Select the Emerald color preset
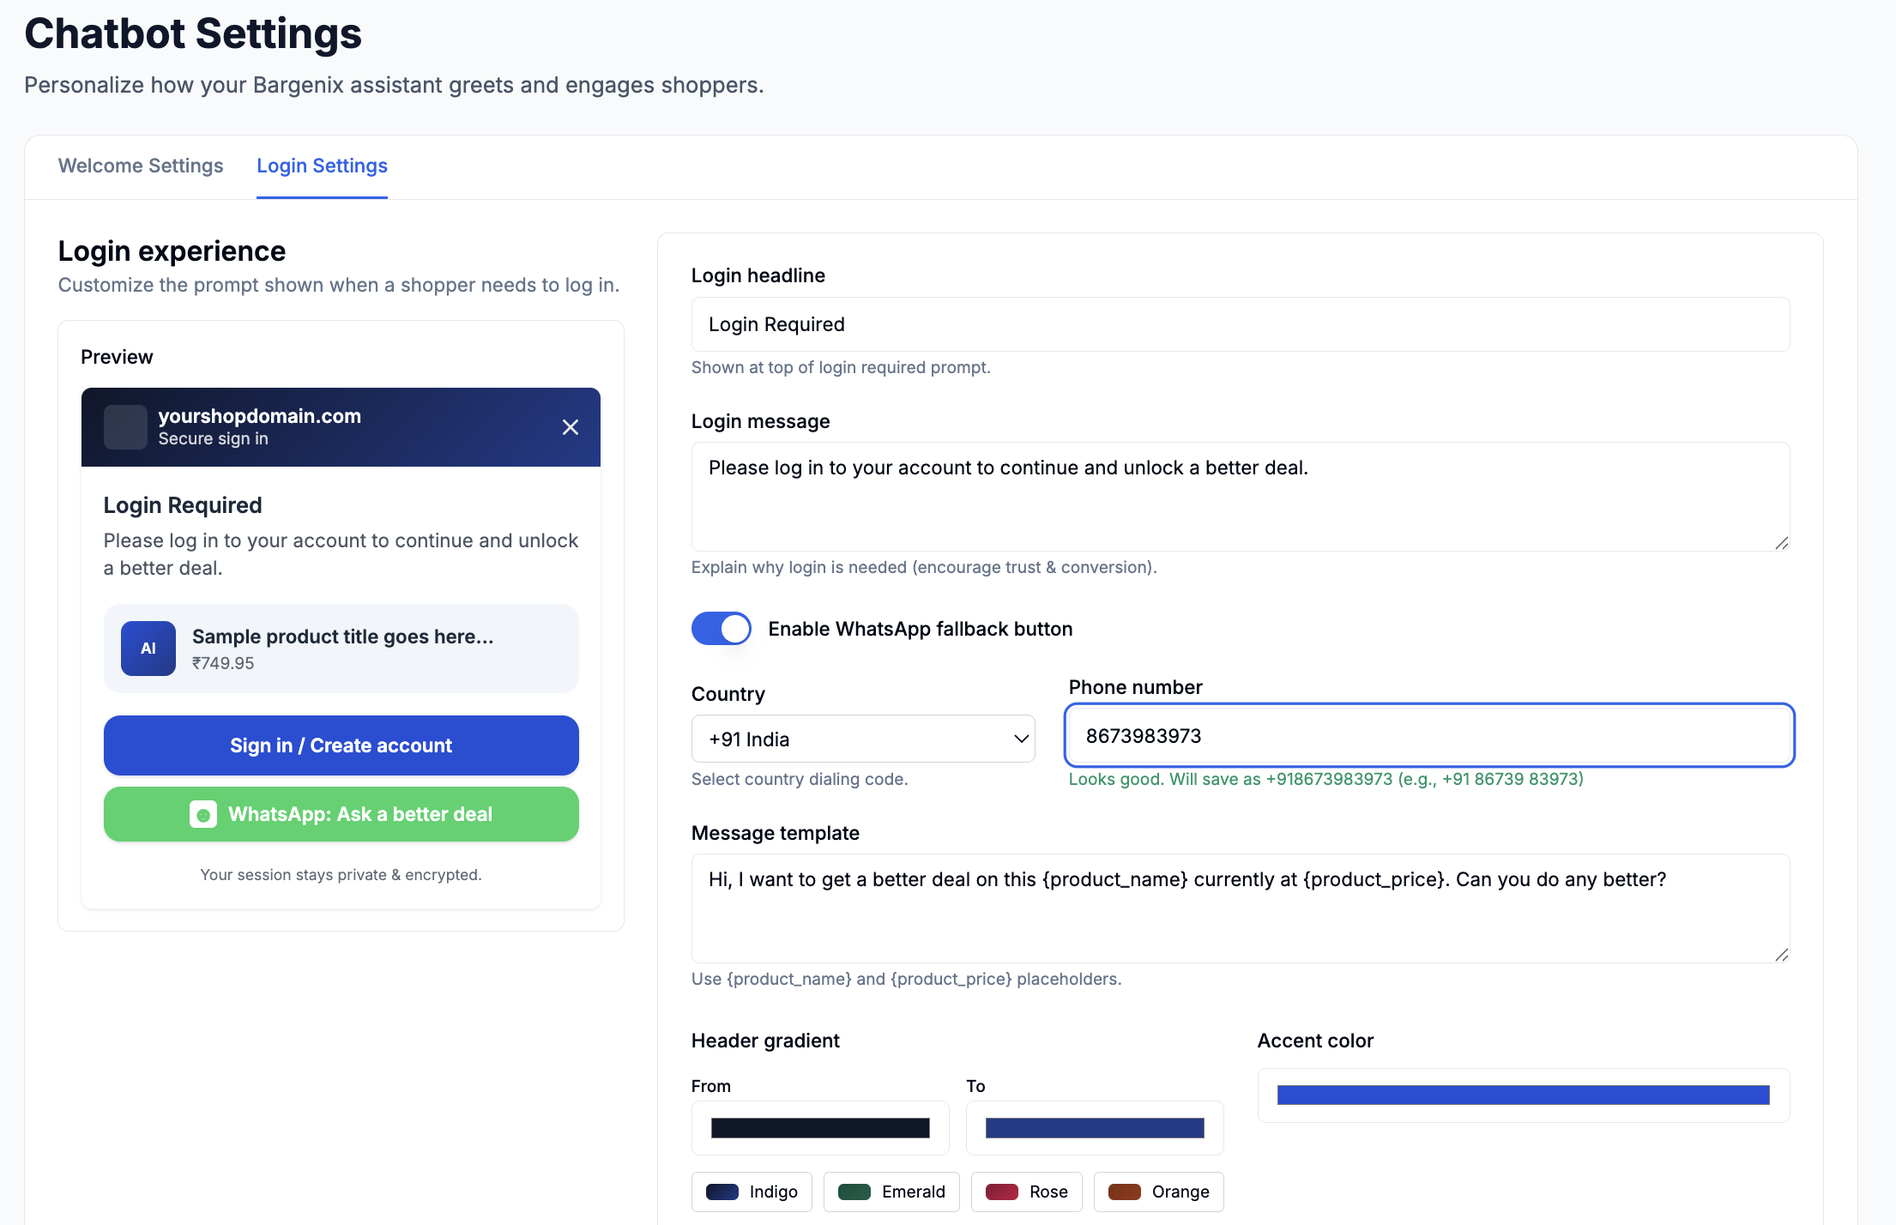The width and height of the screenshot is (1896, 1225). click(891, 1192)
